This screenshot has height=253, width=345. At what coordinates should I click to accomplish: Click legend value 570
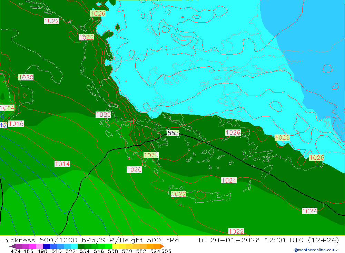127,251
